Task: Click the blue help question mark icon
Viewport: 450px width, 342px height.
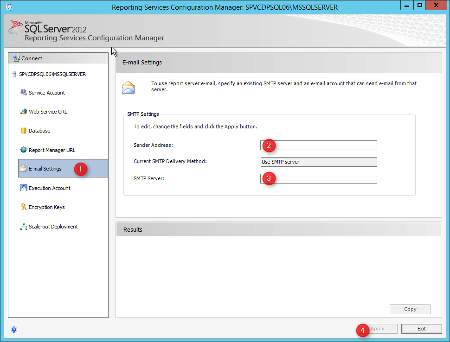Action: click(x=14, y=329)
